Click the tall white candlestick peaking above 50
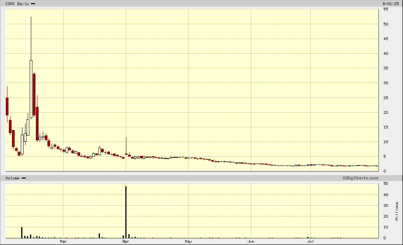 31,89
